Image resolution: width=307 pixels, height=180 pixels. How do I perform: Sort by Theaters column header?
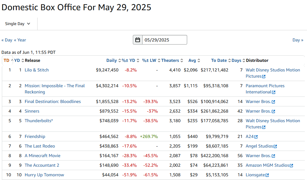pos(172,60)
